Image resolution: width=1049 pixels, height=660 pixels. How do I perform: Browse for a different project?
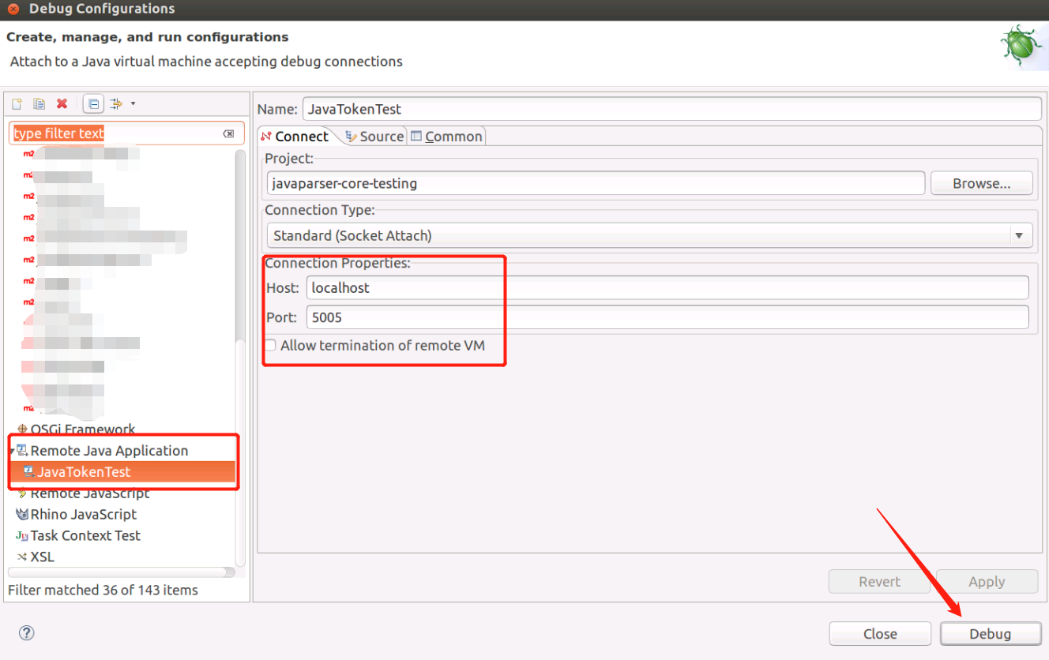981,182
